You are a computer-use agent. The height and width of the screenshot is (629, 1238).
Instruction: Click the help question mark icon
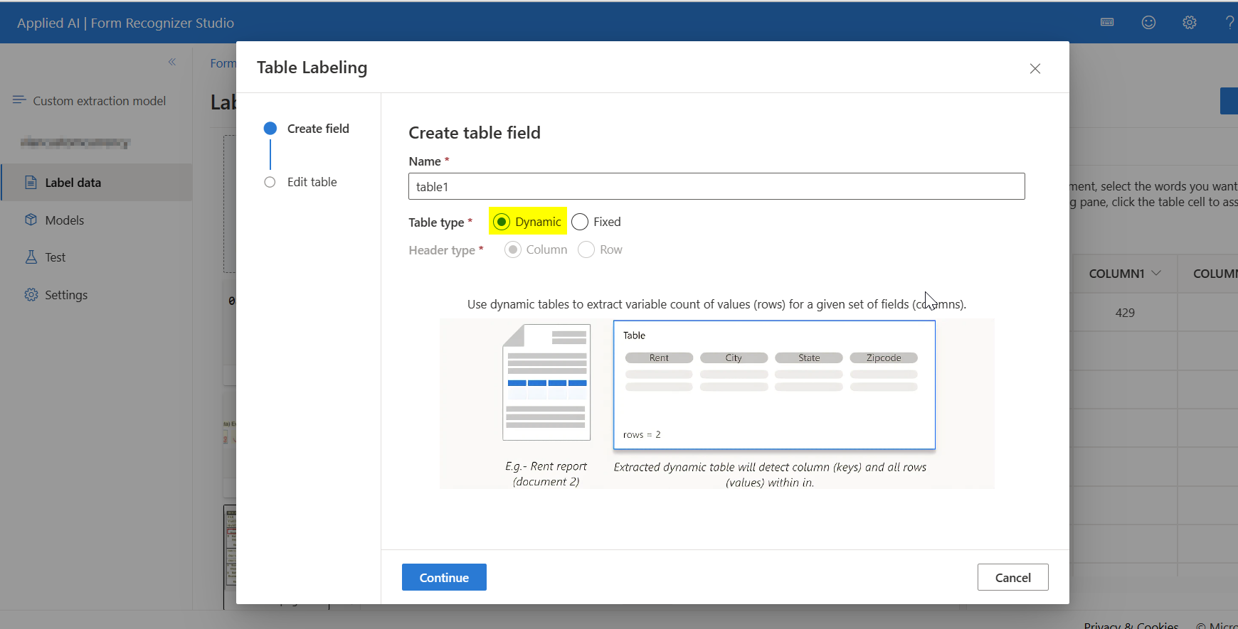(1229, 22)
